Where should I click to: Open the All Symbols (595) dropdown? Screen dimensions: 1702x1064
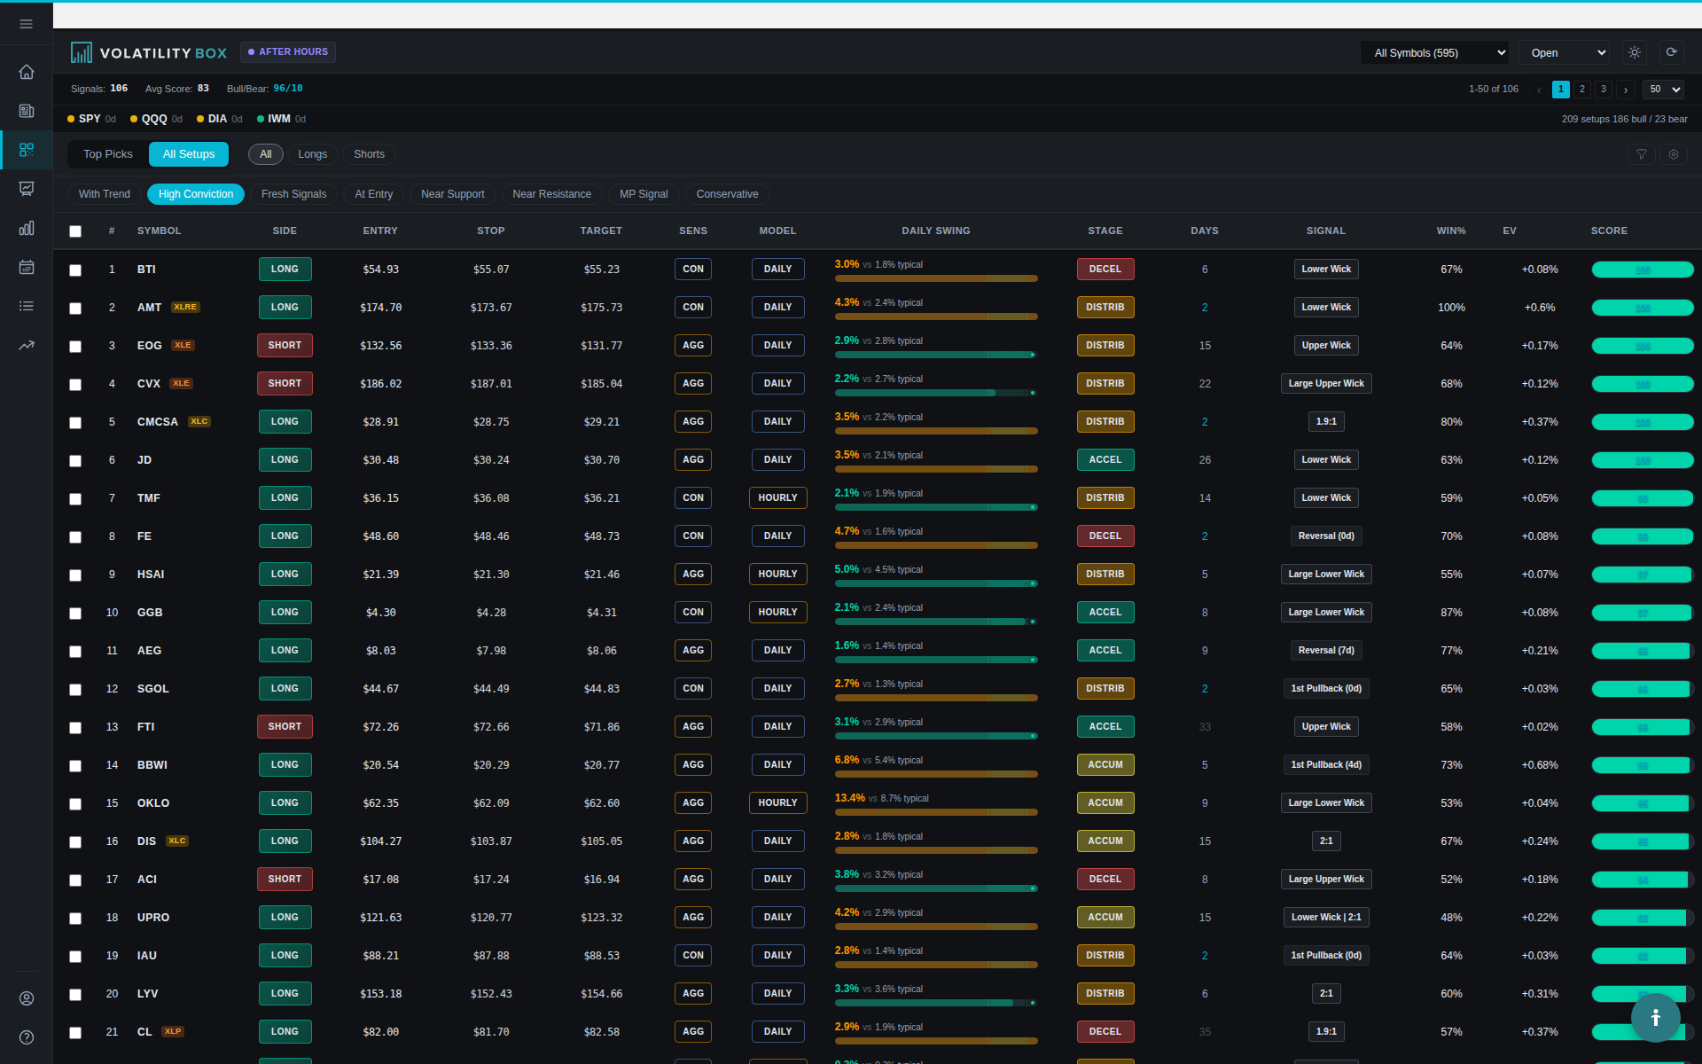[1435, 53]
